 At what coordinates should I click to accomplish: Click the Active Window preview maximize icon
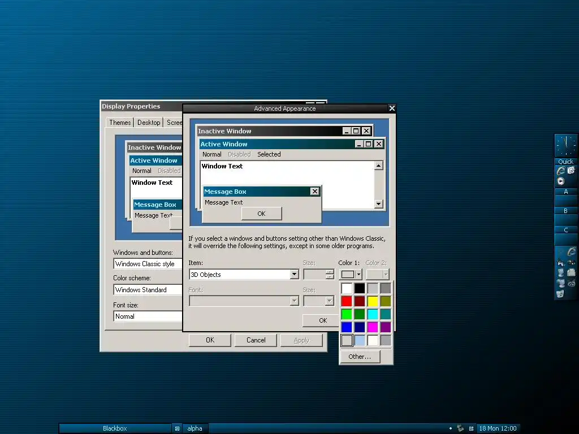368,144
